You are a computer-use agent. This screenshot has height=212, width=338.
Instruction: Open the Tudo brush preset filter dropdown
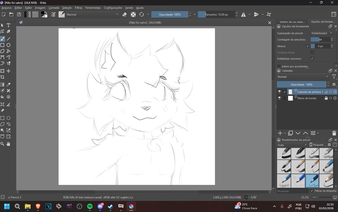point(292,145)
